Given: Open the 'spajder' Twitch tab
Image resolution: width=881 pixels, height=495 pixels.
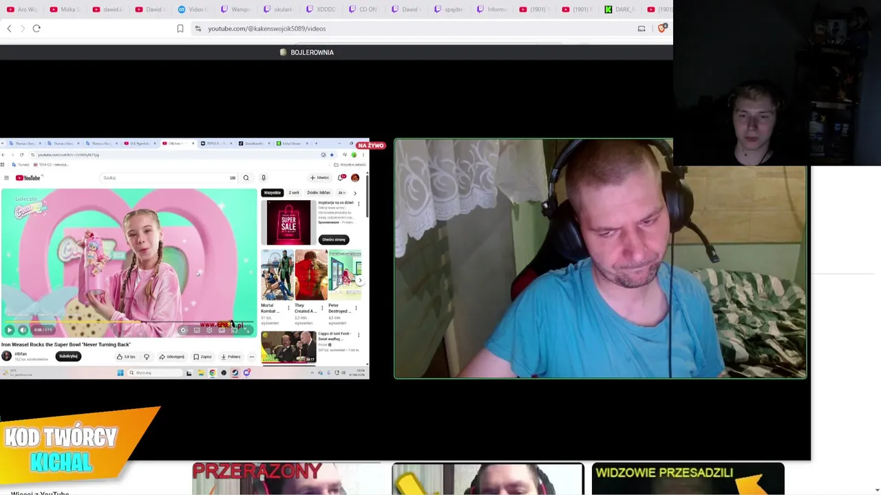Looking at the screenshot, I should [448, 10].
